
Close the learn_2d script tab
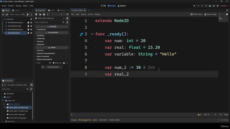[85, 10]
